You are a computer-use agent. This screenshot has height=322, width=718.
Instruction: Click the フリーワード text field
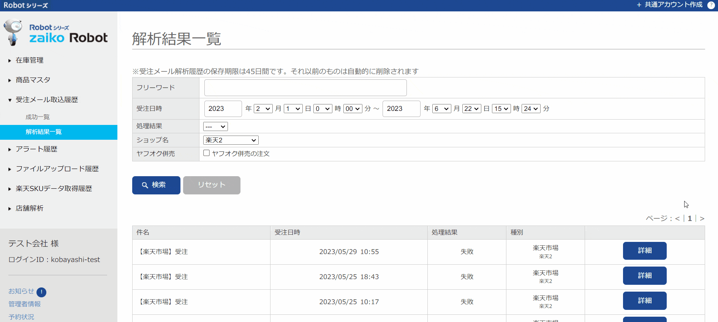point(305,88)
